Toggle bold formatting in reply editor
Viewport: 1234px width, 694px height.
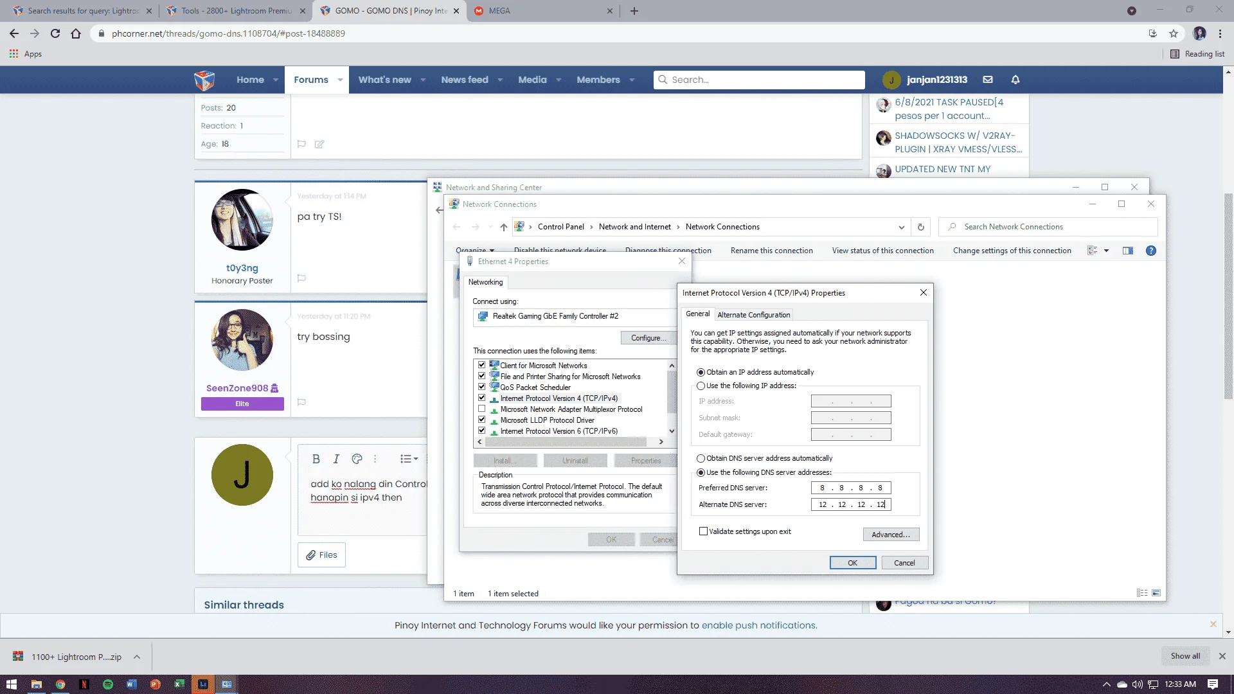click(x=316, y=459)
